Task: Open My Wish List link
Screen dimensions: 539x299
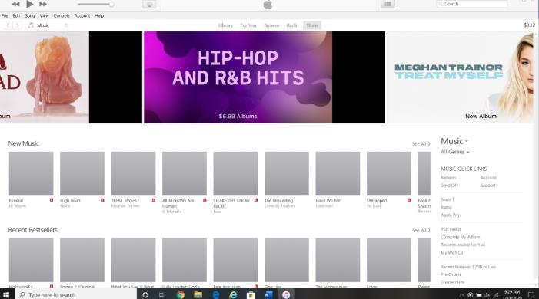Action: 453,253
